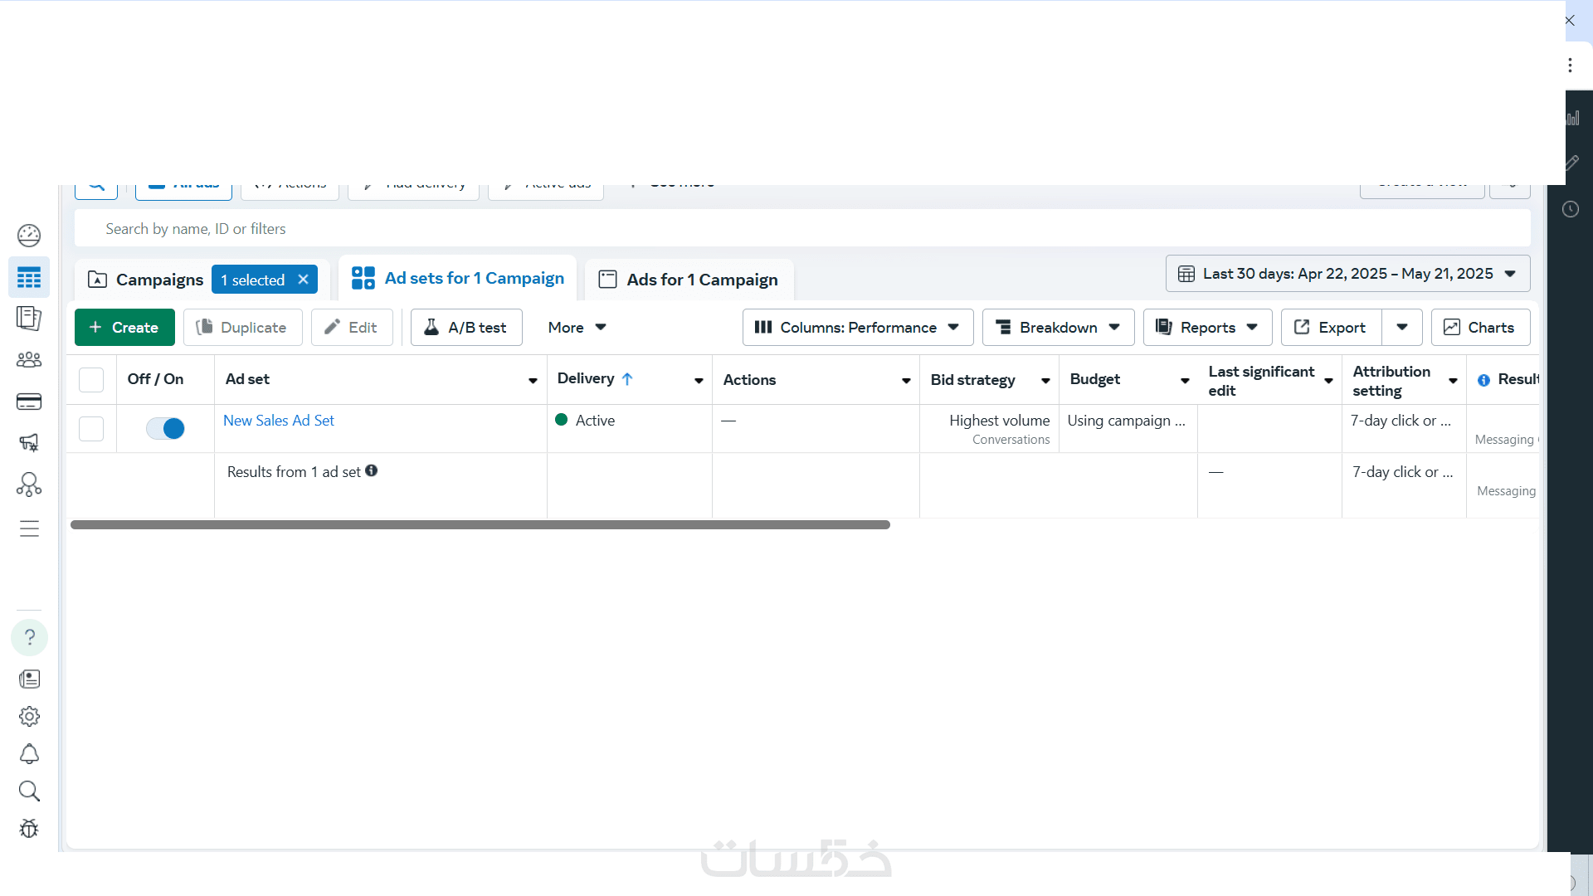Click the Settings gear icon in sidebar
Screen dimensions: 1593x896
point(29,716)
